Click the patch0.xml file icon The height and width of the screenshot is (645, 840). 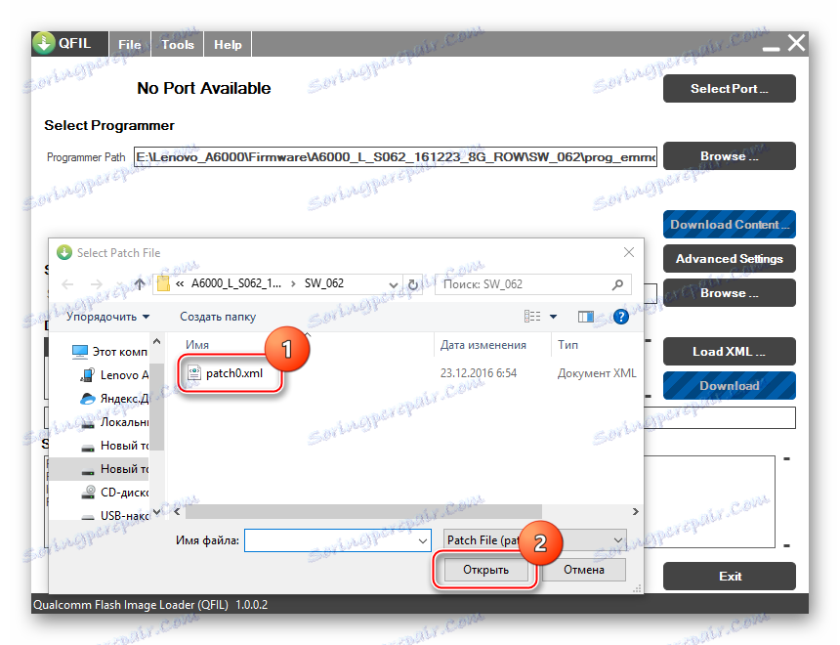[194, 372]
